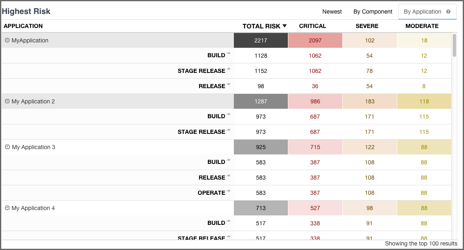Collapse the My Application 3 group
The height and width of the screenshot is (250, 464).
7,147
